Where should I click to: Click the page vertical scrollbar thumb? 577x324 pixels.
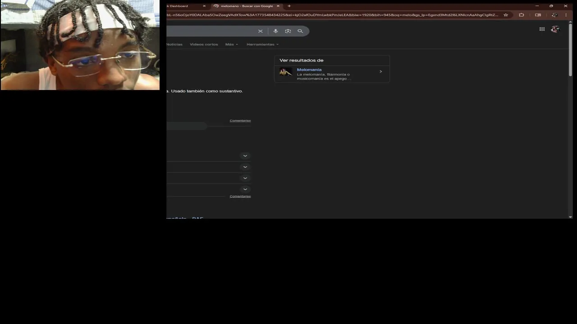[x=570, y=49]
